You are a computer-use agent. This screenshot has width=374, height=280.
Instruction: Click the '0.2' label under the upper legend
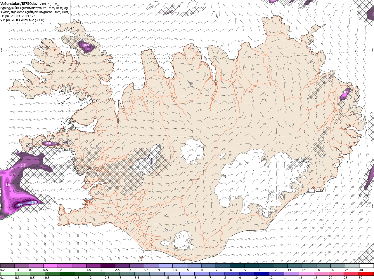click(x=2, y=270)
